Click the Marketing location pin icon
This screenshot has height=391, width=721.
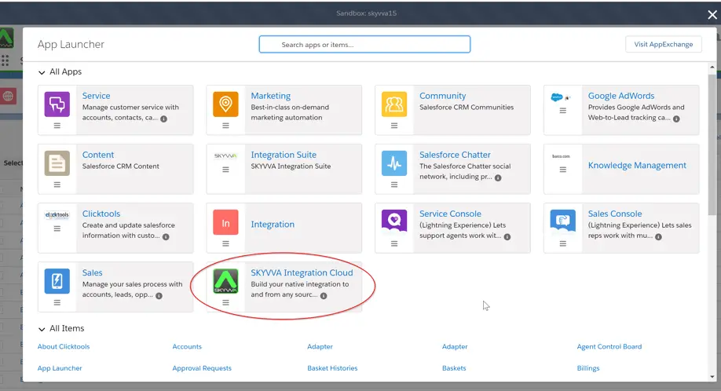pos(225,104)
